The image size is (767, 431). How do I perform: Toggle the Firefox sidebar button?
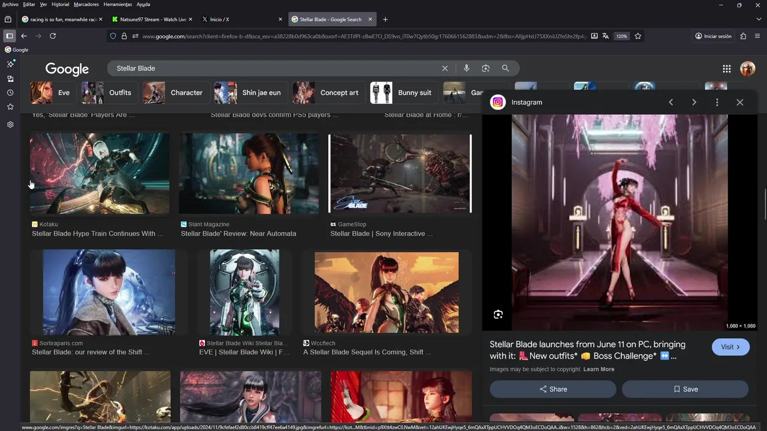click(9, 36)
